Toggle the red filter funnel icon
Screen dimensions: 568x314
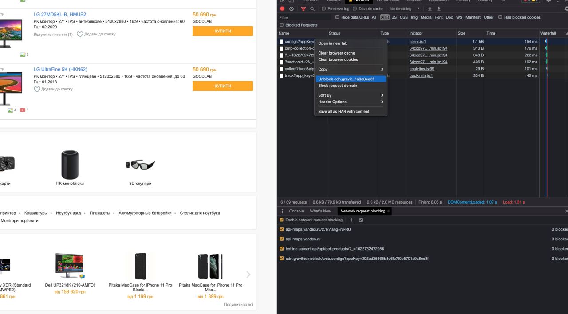[x=304, y=8]
